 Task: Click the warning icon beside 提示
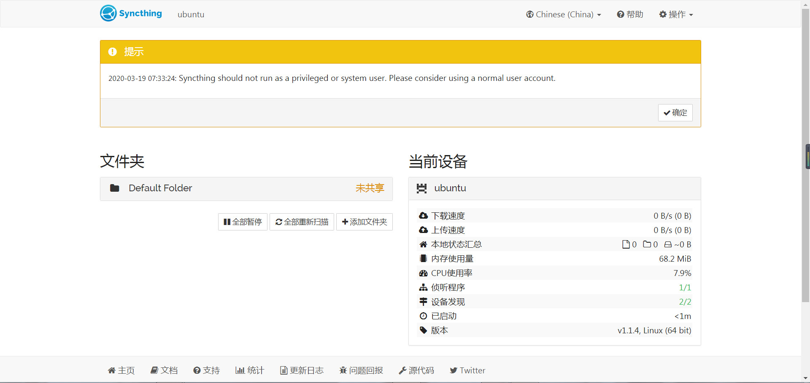pos(112,52)
